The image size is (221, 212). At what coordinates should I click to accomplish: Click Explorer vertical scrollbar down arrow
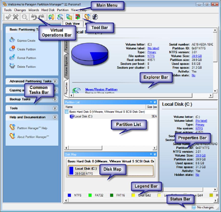(x=215, y=91)
